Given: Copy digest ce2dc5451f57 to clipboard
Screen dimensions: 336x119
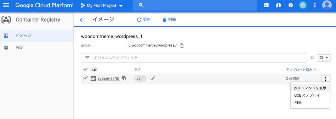Looking at the screenshot, I should 124,79.
